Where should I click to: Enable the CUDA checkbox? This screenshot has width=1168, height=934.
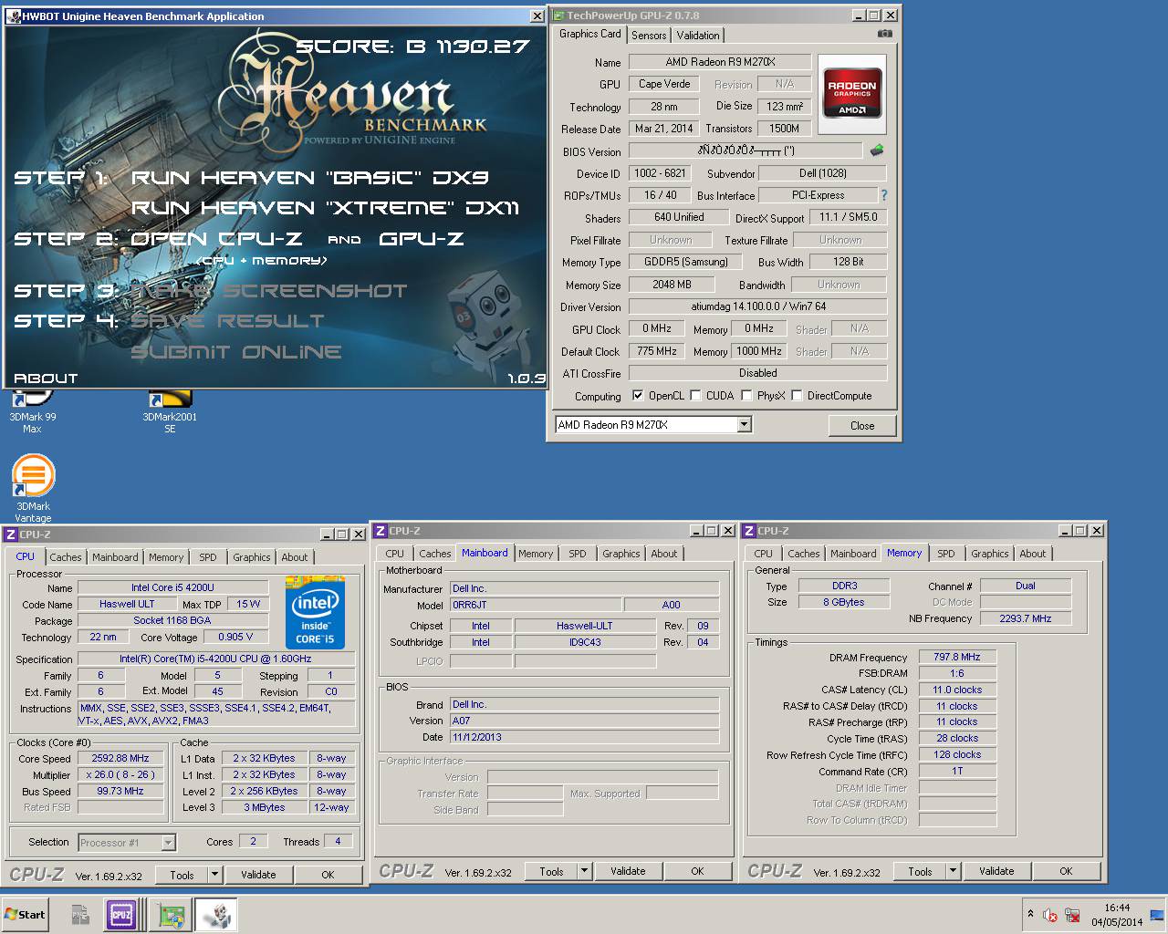click(695, 395)
